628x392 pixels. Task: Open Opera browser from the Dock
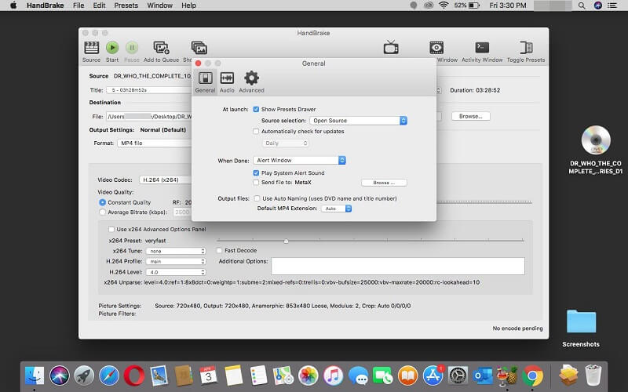133,376
